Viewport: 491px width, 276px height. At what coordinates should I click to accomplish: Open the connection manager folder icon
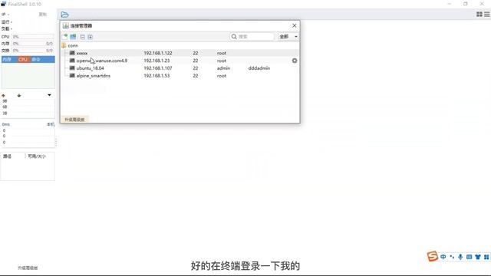(x=64, y=15)
